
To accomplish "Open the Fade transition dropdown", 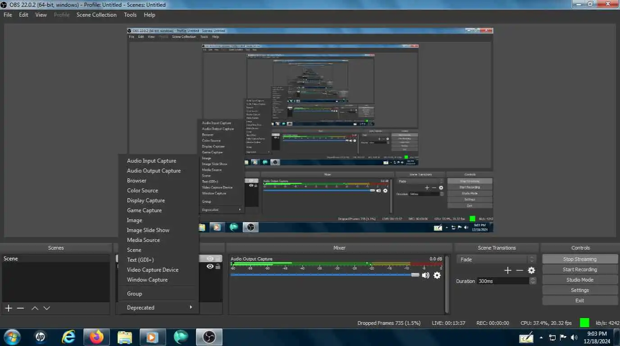I will [496, 259].
